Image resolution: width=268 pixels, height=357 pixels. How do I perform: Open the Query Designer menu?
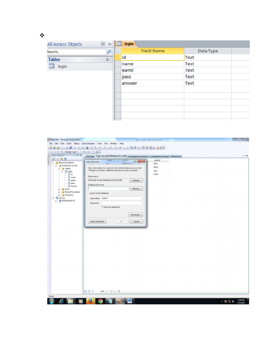pos(88,143)
